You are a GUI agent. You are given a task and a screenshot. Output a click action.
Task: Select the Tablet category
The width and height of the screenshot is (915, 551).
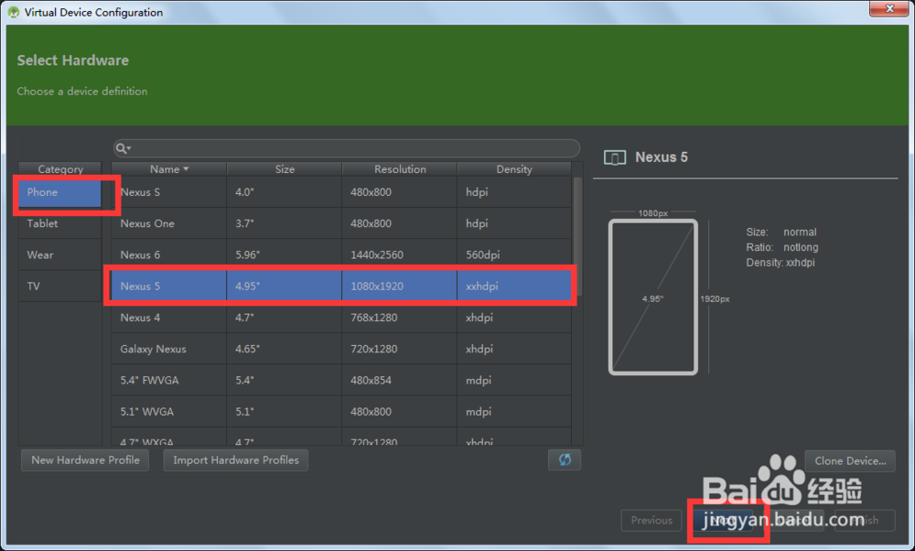click(59, 223)
